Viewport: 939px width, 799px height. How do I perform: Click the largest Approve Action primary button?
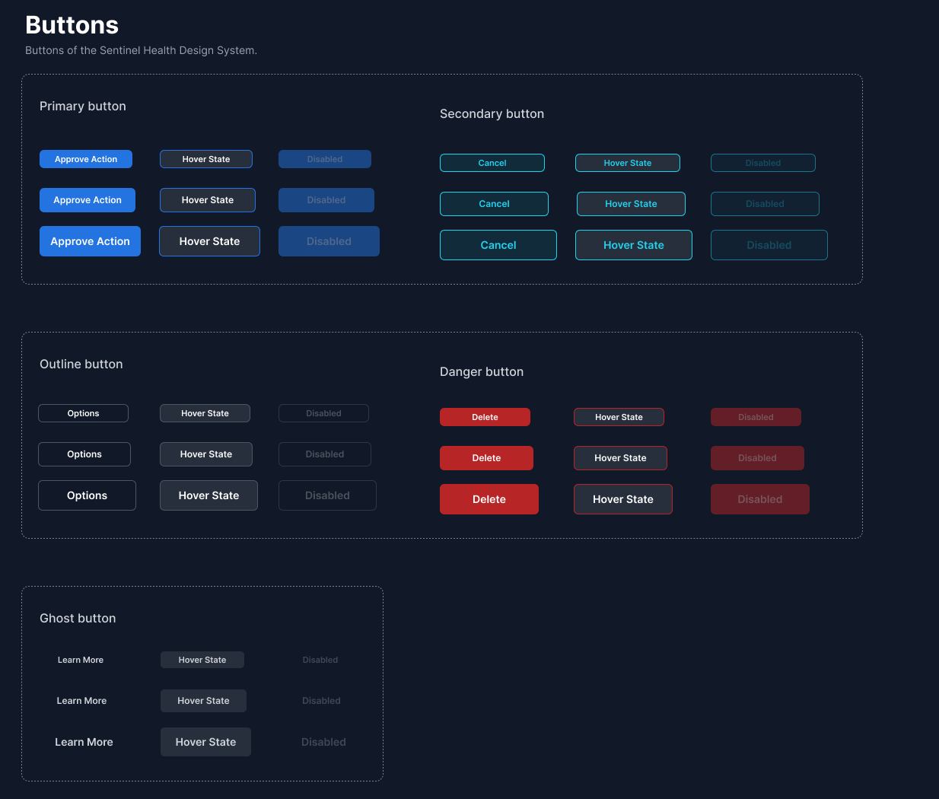point(90,241)
